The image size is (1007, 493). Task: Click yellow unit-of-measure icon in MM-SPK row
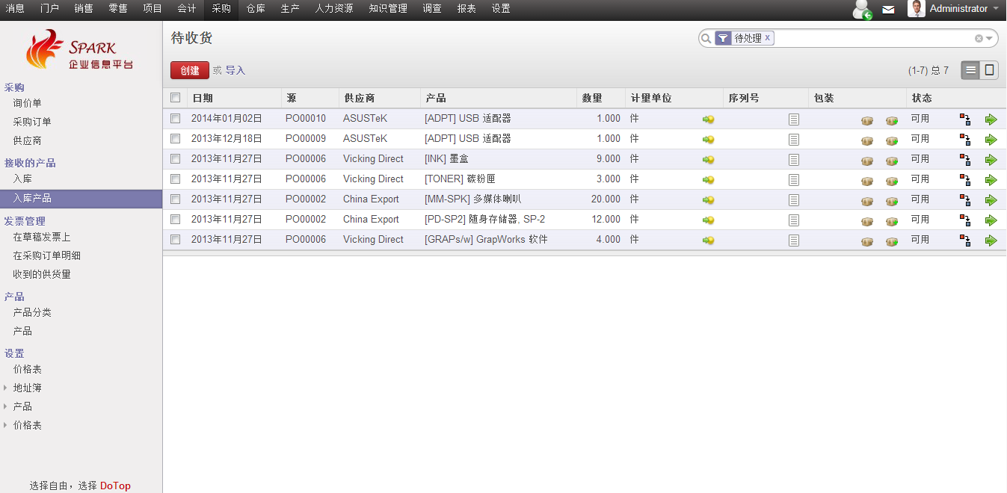pyautogui.click(x=708, y=200)
